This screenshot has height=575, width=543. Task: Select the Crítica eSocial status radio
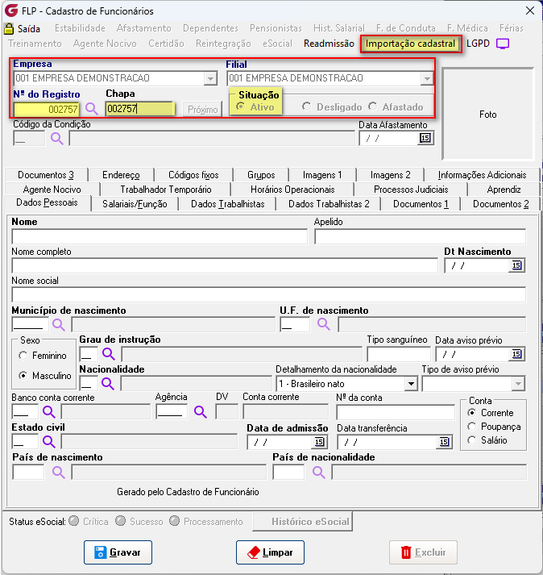(73, 521)
